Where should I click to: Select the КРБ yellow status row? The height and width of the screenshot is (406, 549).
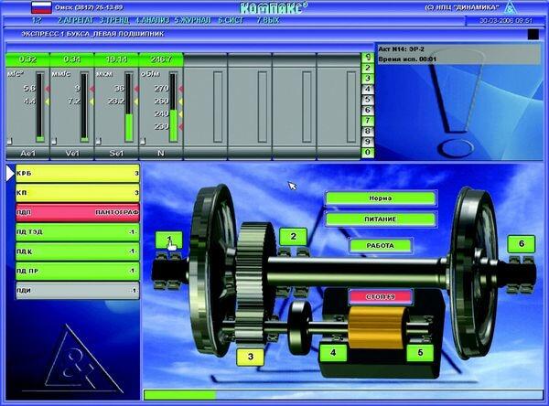click(78, 174)
